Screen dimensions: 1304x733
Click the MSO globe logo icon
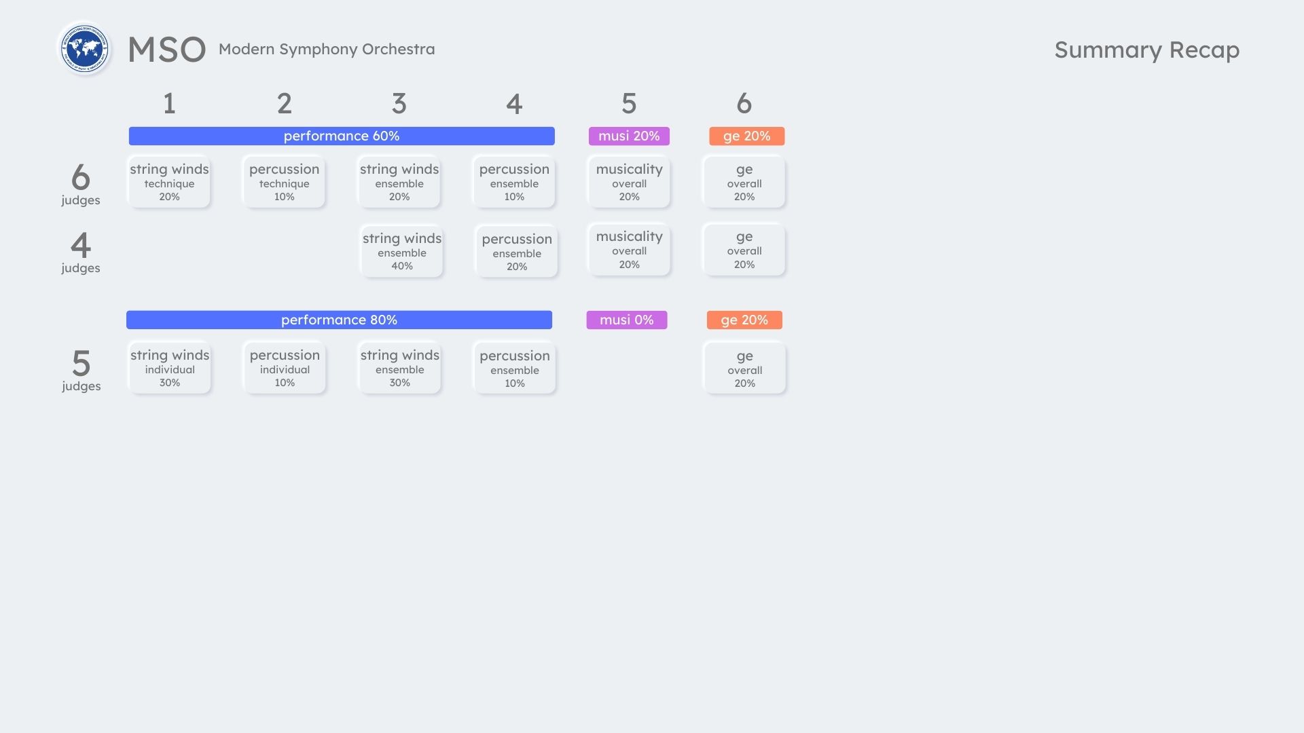85,49
